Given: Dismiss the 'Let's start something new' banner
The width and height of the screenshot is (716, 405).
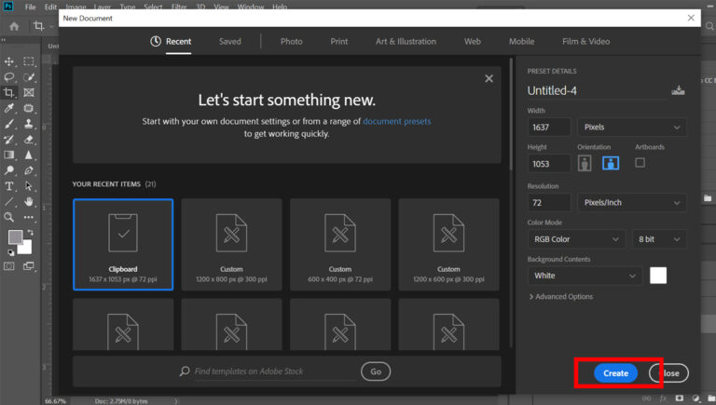Looking at the screenshot, I should (x=489, y=78).
